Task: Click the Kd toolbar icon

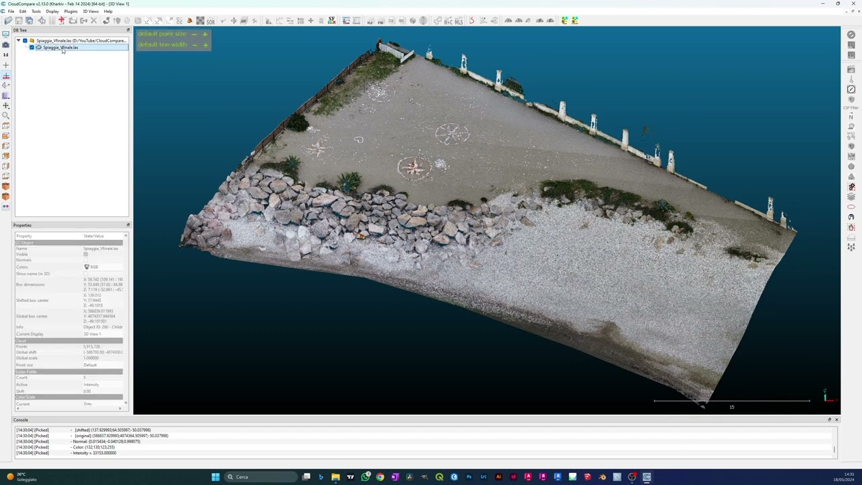Action: tap(370, 20)
